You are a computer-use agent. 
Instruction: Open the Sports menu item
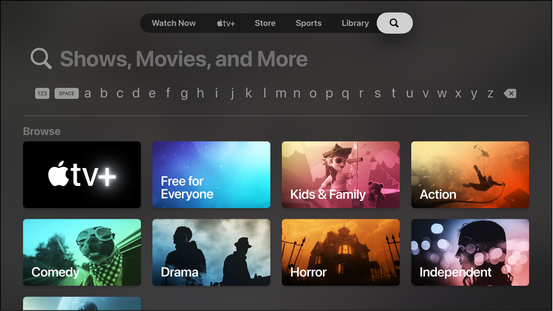(308, 23)
